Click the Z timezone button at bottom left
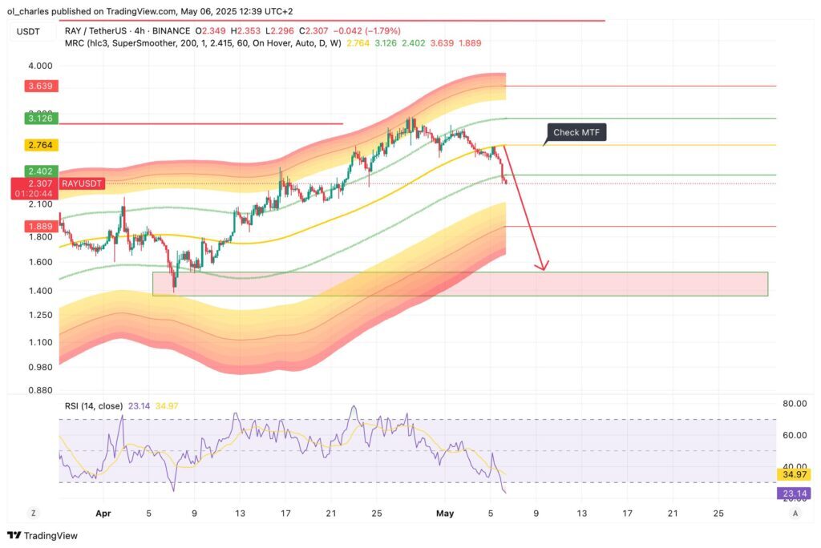Screen dimensions: 821x548 [x=34, y=513]
